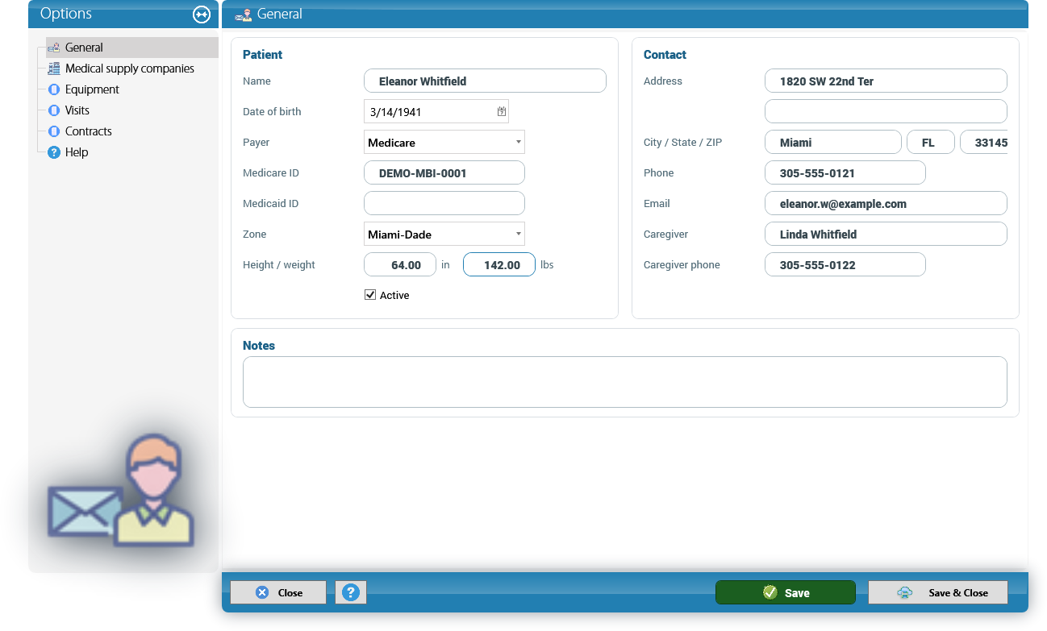
Task: Click the Date of birth field
Action: point(436,112)
